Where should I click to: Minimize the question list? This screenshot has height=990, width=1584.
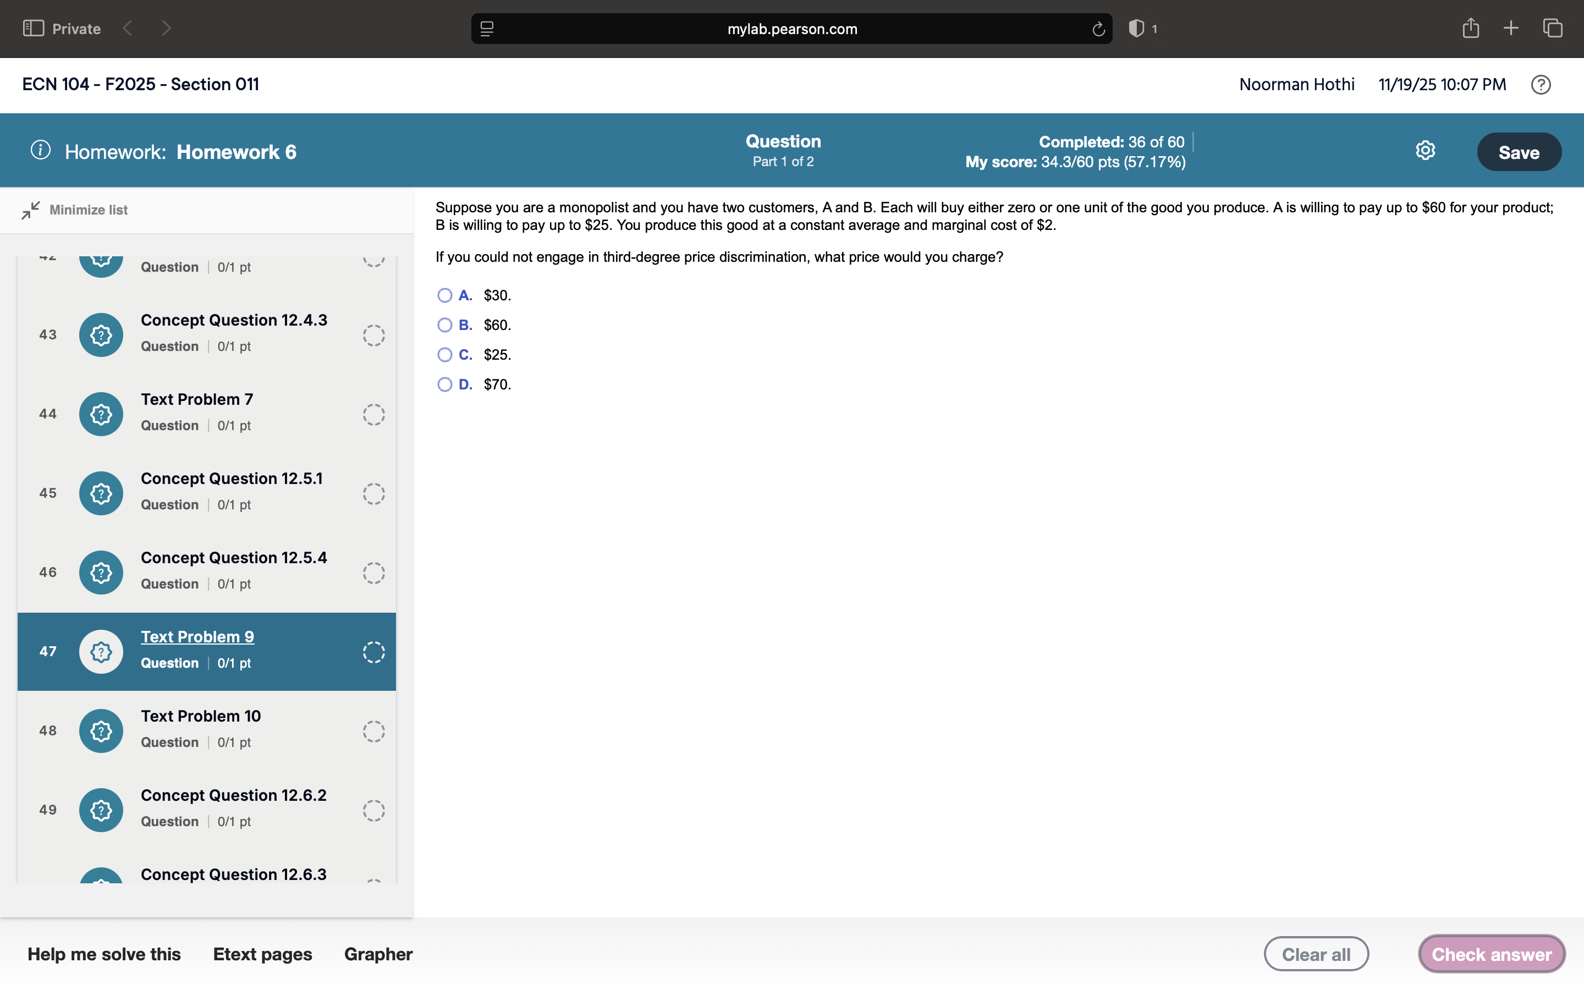pos(75,210)
